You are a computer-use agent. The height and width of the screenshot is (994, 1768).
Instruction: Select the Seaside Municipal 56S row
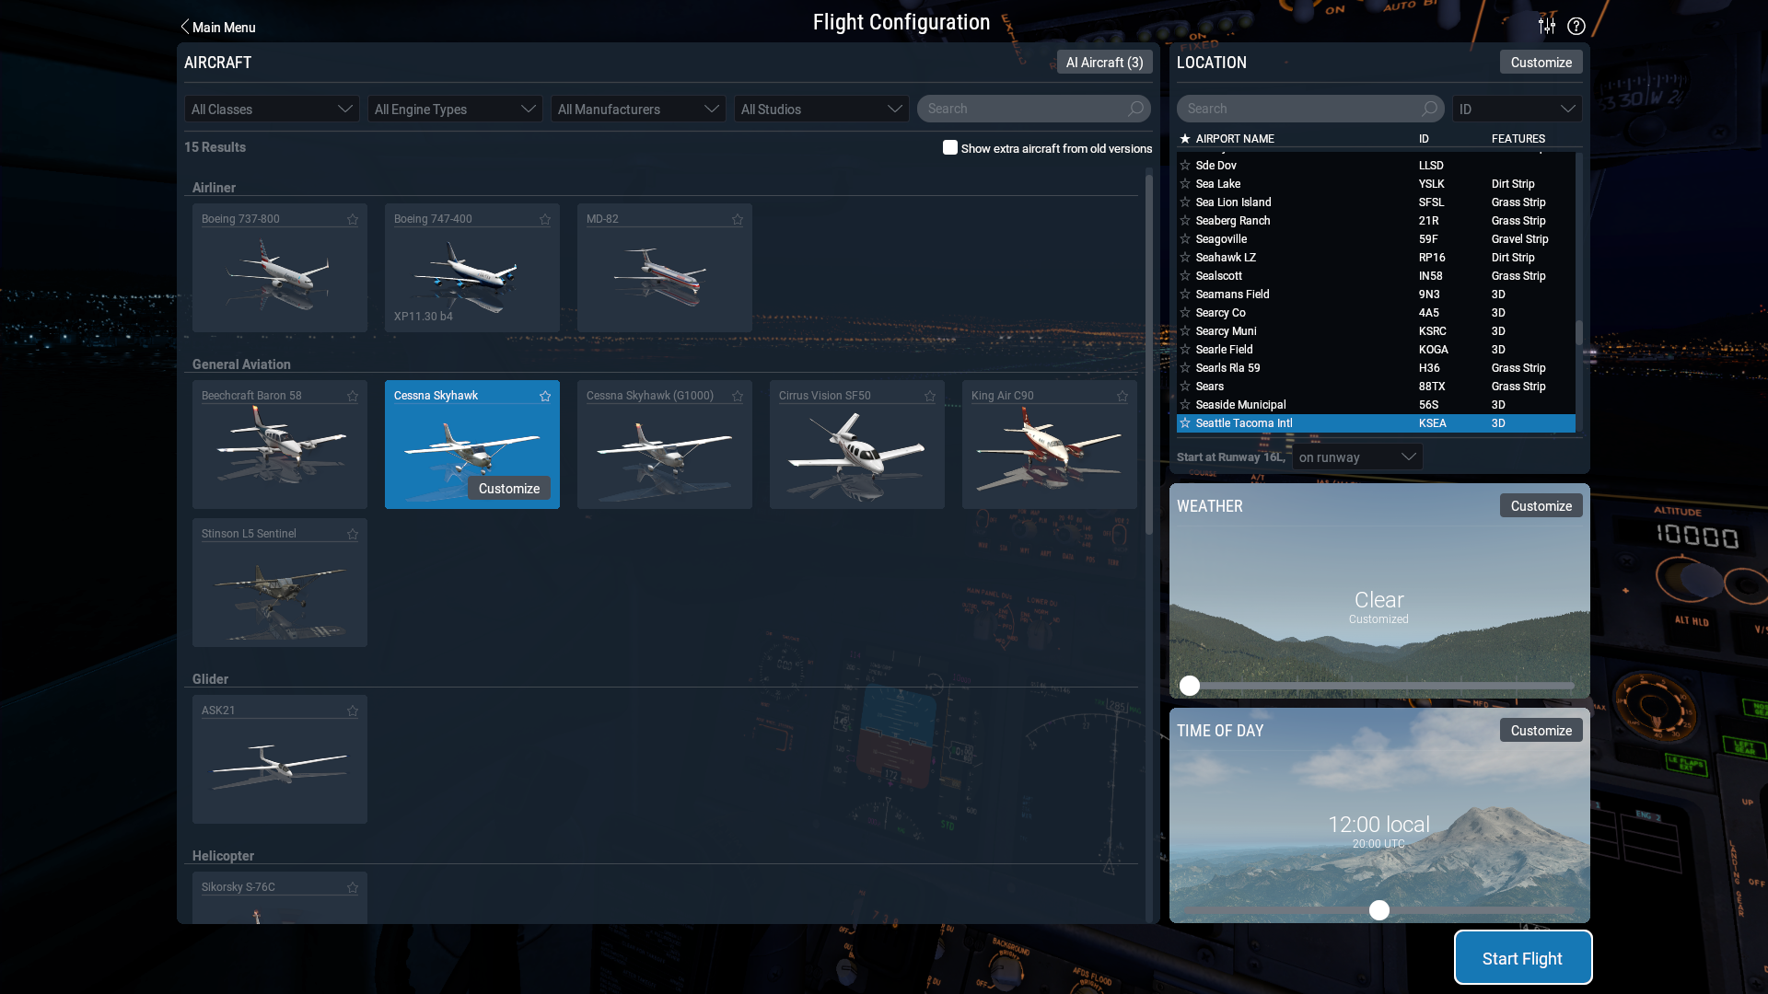click(x=1376, y=405)
